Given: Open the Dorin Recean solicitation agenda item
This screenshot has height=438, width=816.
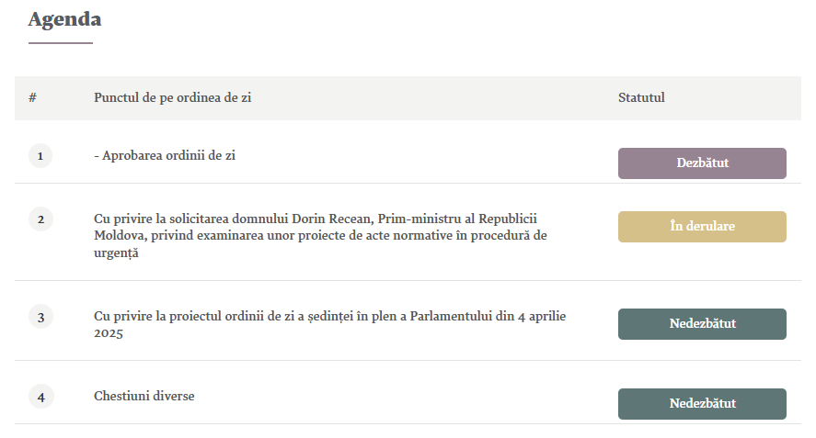Looking at the screenshot, I should pyautogui.click(x=320, y=235).
